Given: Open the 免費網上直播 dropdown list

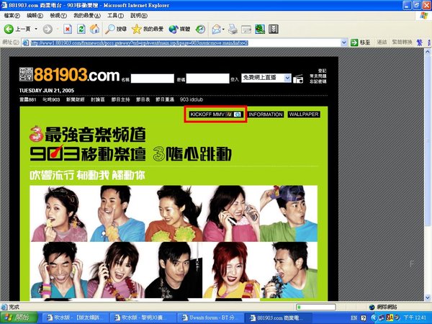Looking at the screenshot, I should point(266,78).
